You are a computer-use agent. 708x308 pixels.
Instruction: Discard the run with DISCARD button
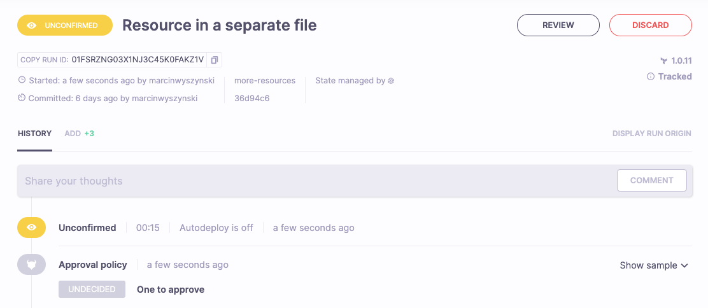650,25
